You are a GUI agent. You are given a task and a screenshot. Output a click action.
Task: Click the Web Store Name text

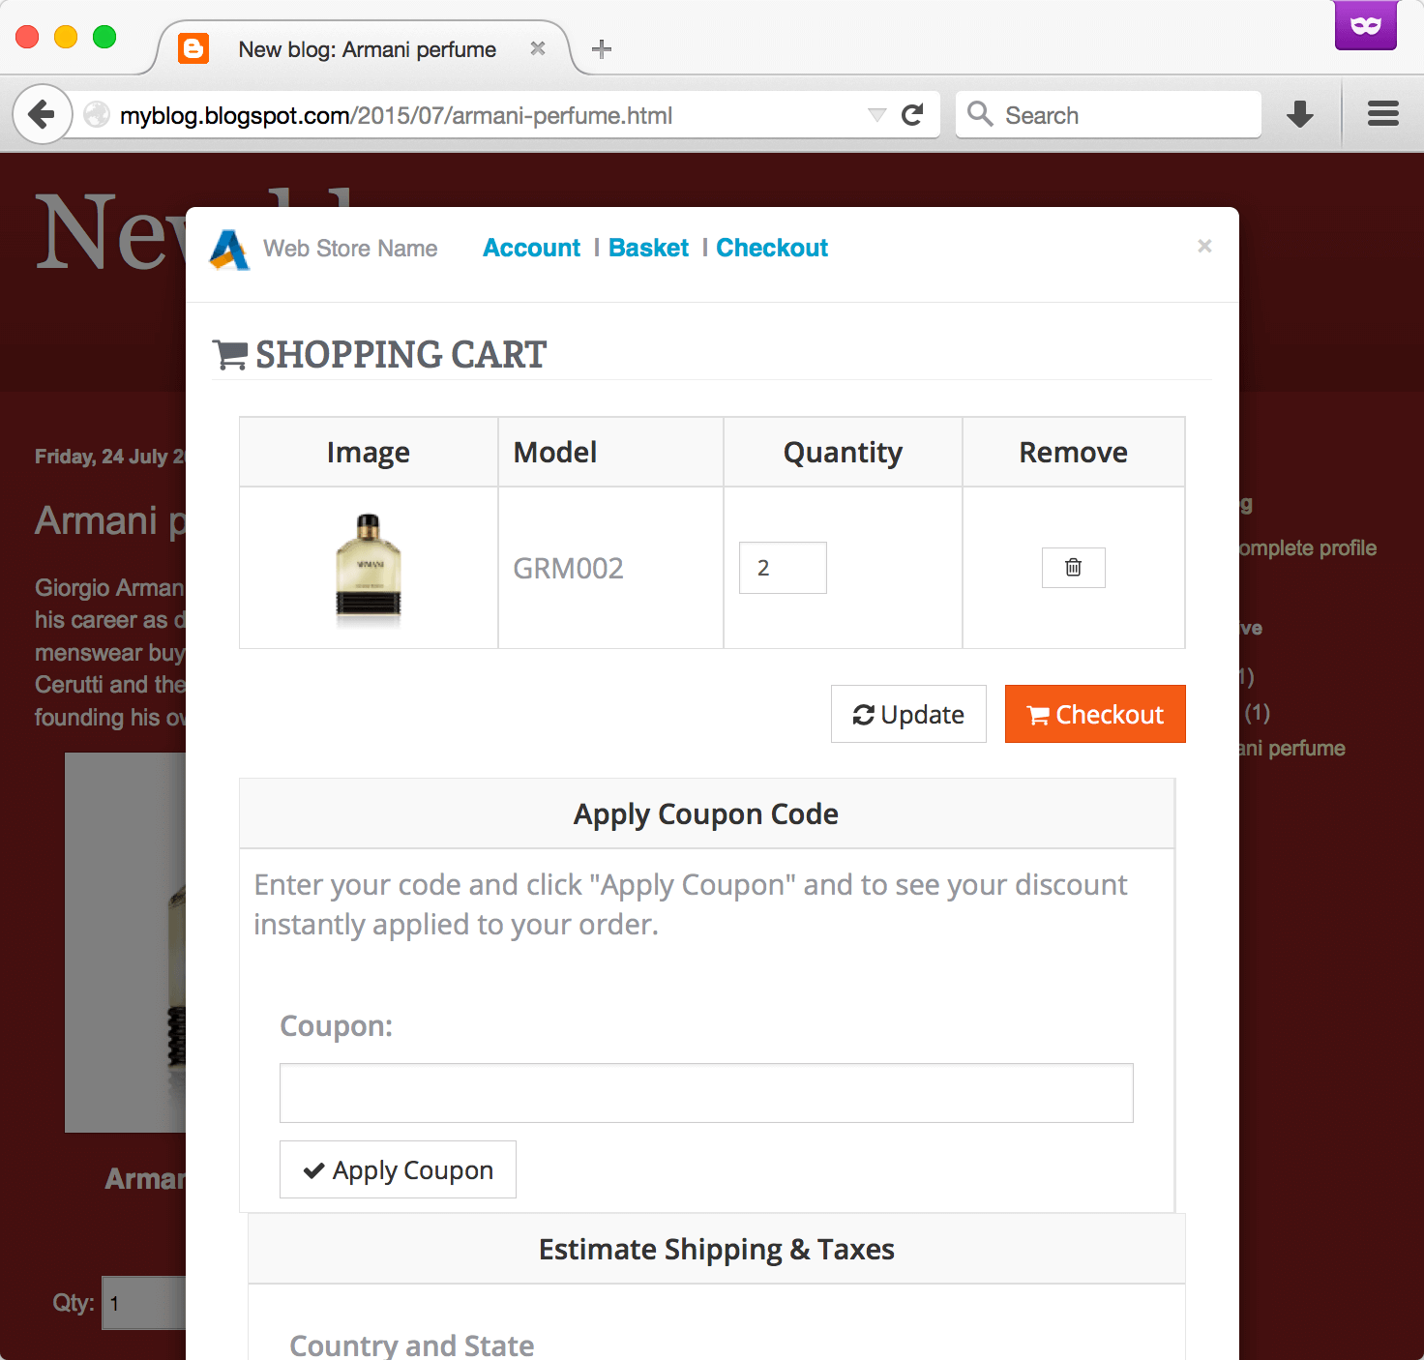click(x=350, y=249)
